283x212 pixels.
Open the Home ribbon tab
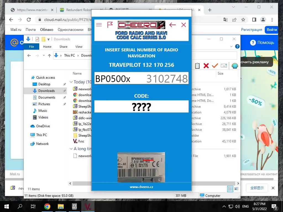tap(47, 46)
